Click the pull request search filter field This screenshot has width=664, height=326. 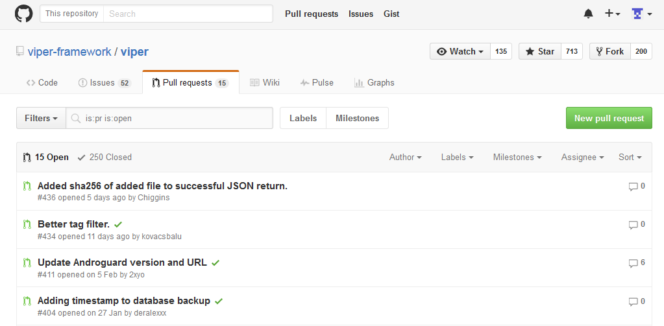pos(175,119)
